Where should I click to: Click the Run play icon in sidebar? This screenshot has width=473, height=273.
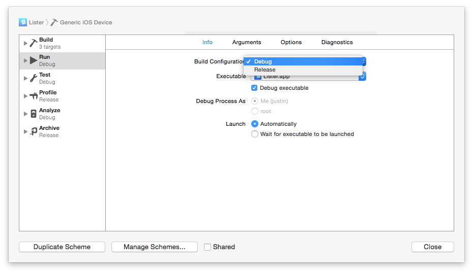[x=34, y=60]
